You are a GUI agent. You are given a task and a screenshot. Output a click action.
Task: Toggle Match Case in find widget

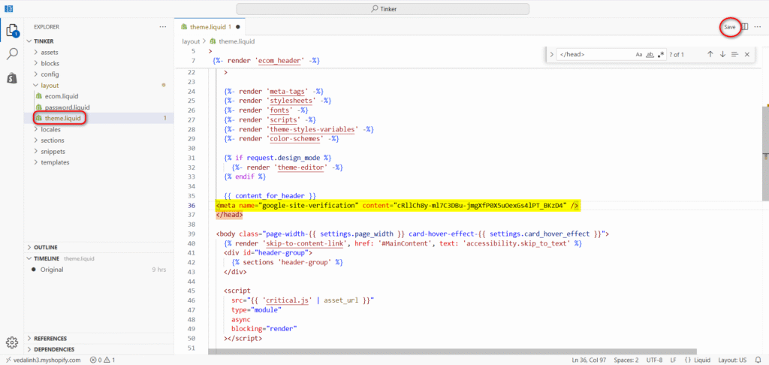pyautogui.click(x=639, y=55)
